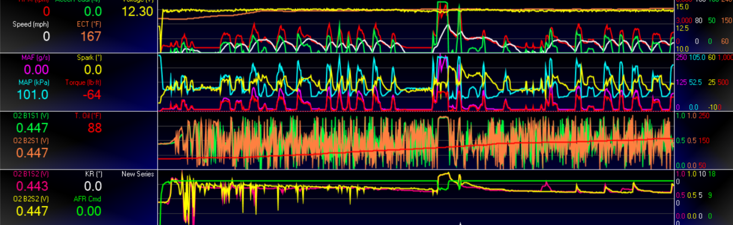This screenshot has height=225, width=733.
Task: Click inside the RPM and speed chart
Action: click(416, 26)
